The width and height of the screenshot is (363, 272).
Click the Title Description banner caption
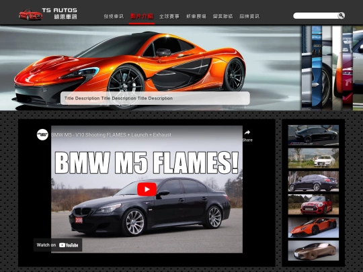(x=155, y=98)
